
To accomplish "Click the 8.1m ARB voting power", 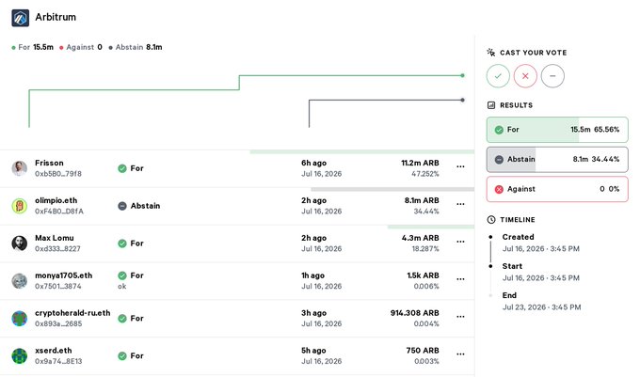I will click(x=422, y=200).
